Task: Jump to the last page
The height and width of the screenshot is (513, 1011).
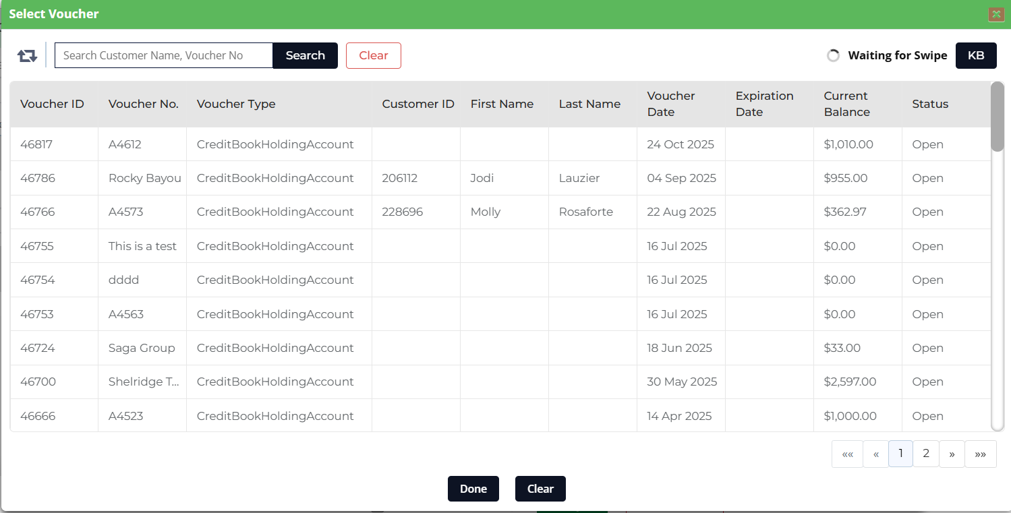Action: click(x=980, y=454)
